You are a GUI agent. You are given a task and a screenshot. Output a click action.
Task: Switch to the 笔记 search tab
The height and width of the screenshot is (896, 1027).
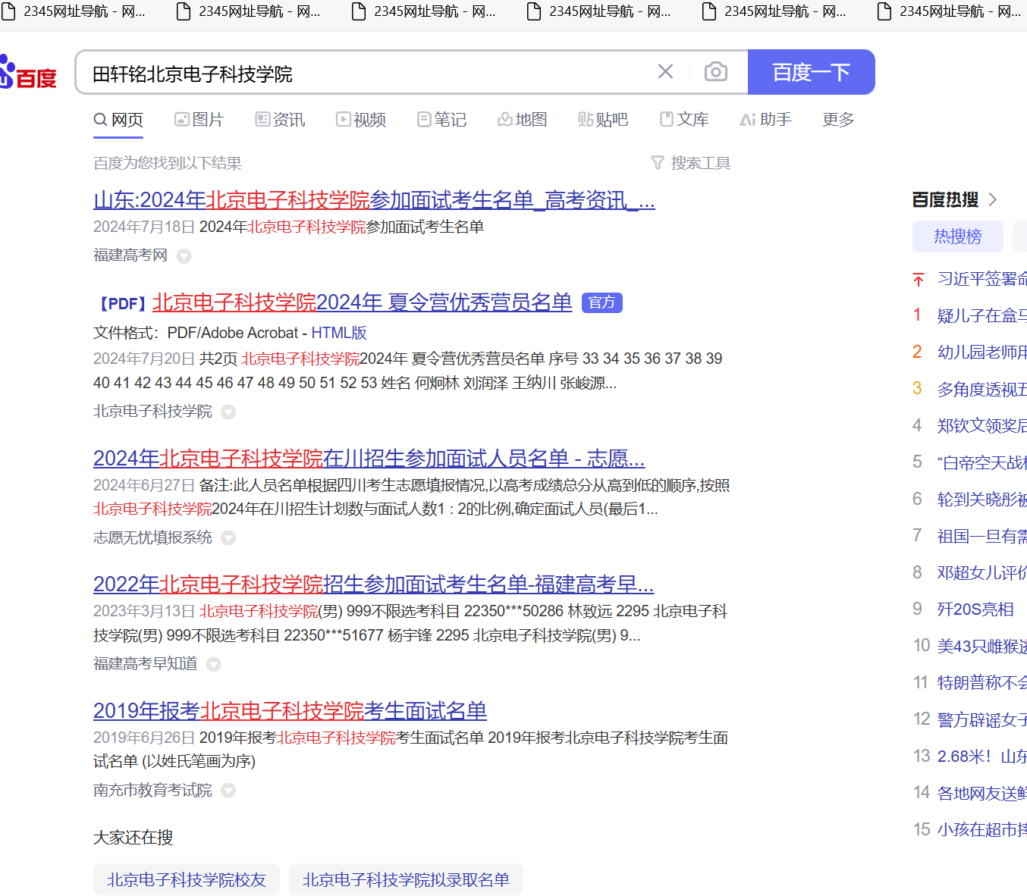click(x=441, y=120)
